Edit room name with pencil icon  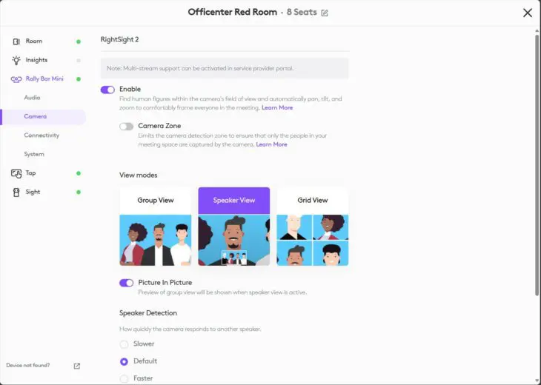[325, 13]
